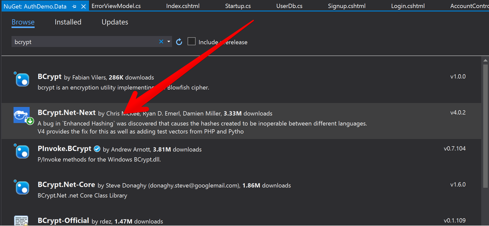Open the Startup.cs document tab
The height and width of the screenshot is (226, 489).
pos(238,6)
